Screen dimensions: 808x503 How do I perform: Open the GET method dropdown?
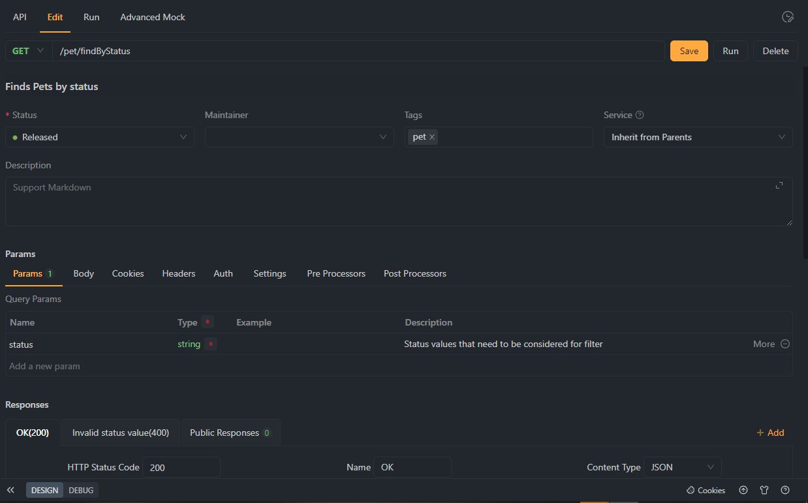29,51
